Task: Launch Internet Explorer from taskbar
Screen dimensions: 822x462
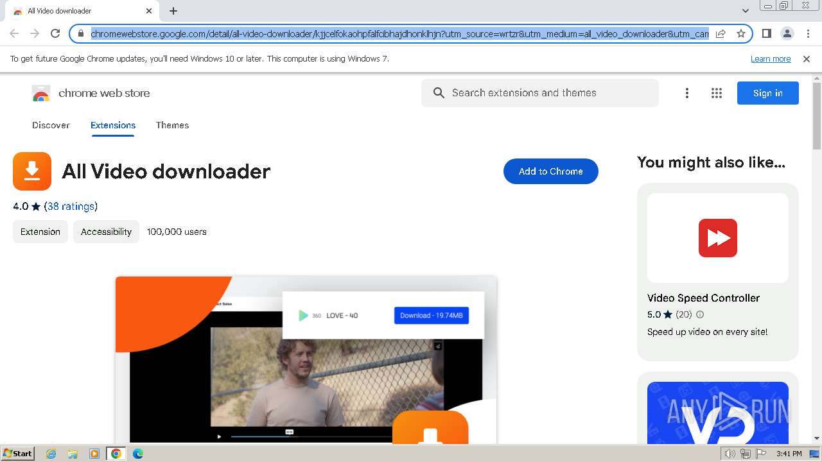Action: coord(51,454)
